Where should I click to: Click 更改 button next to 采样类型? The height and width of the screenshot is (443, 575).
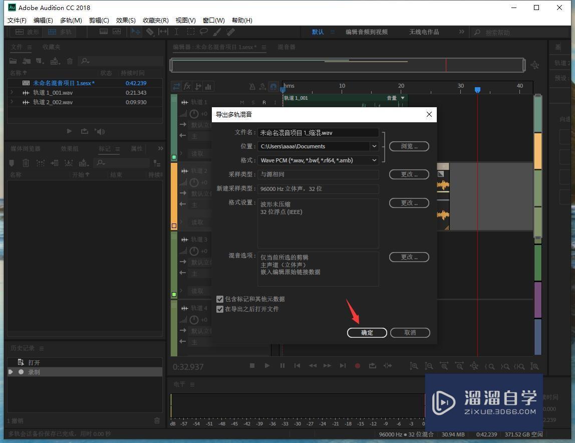click(x=409, y=174)
